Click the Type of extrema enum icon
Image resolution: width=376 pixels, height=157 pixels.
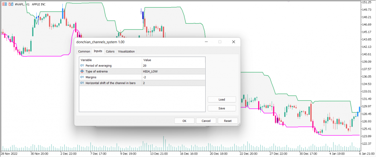(82, 71)
